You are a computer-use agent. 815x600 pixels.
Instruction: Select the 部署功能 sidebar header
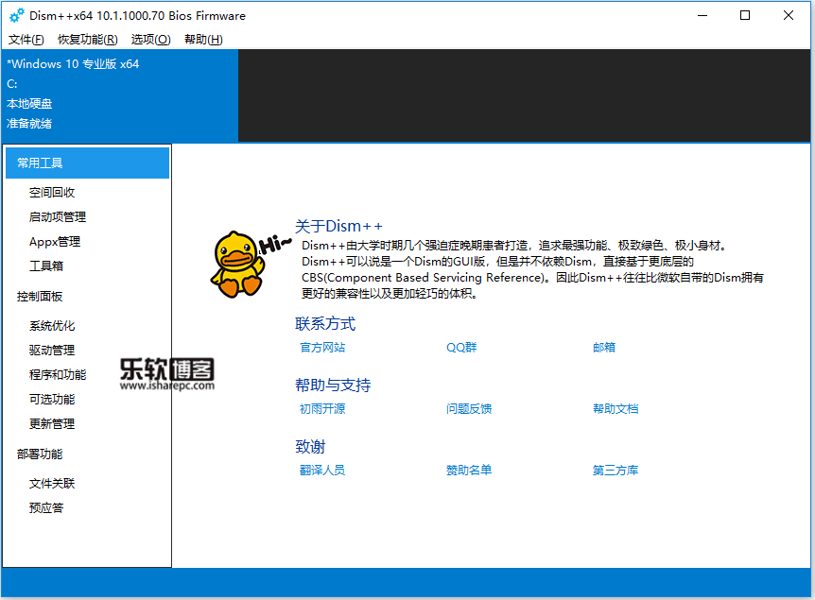point(40,454)
